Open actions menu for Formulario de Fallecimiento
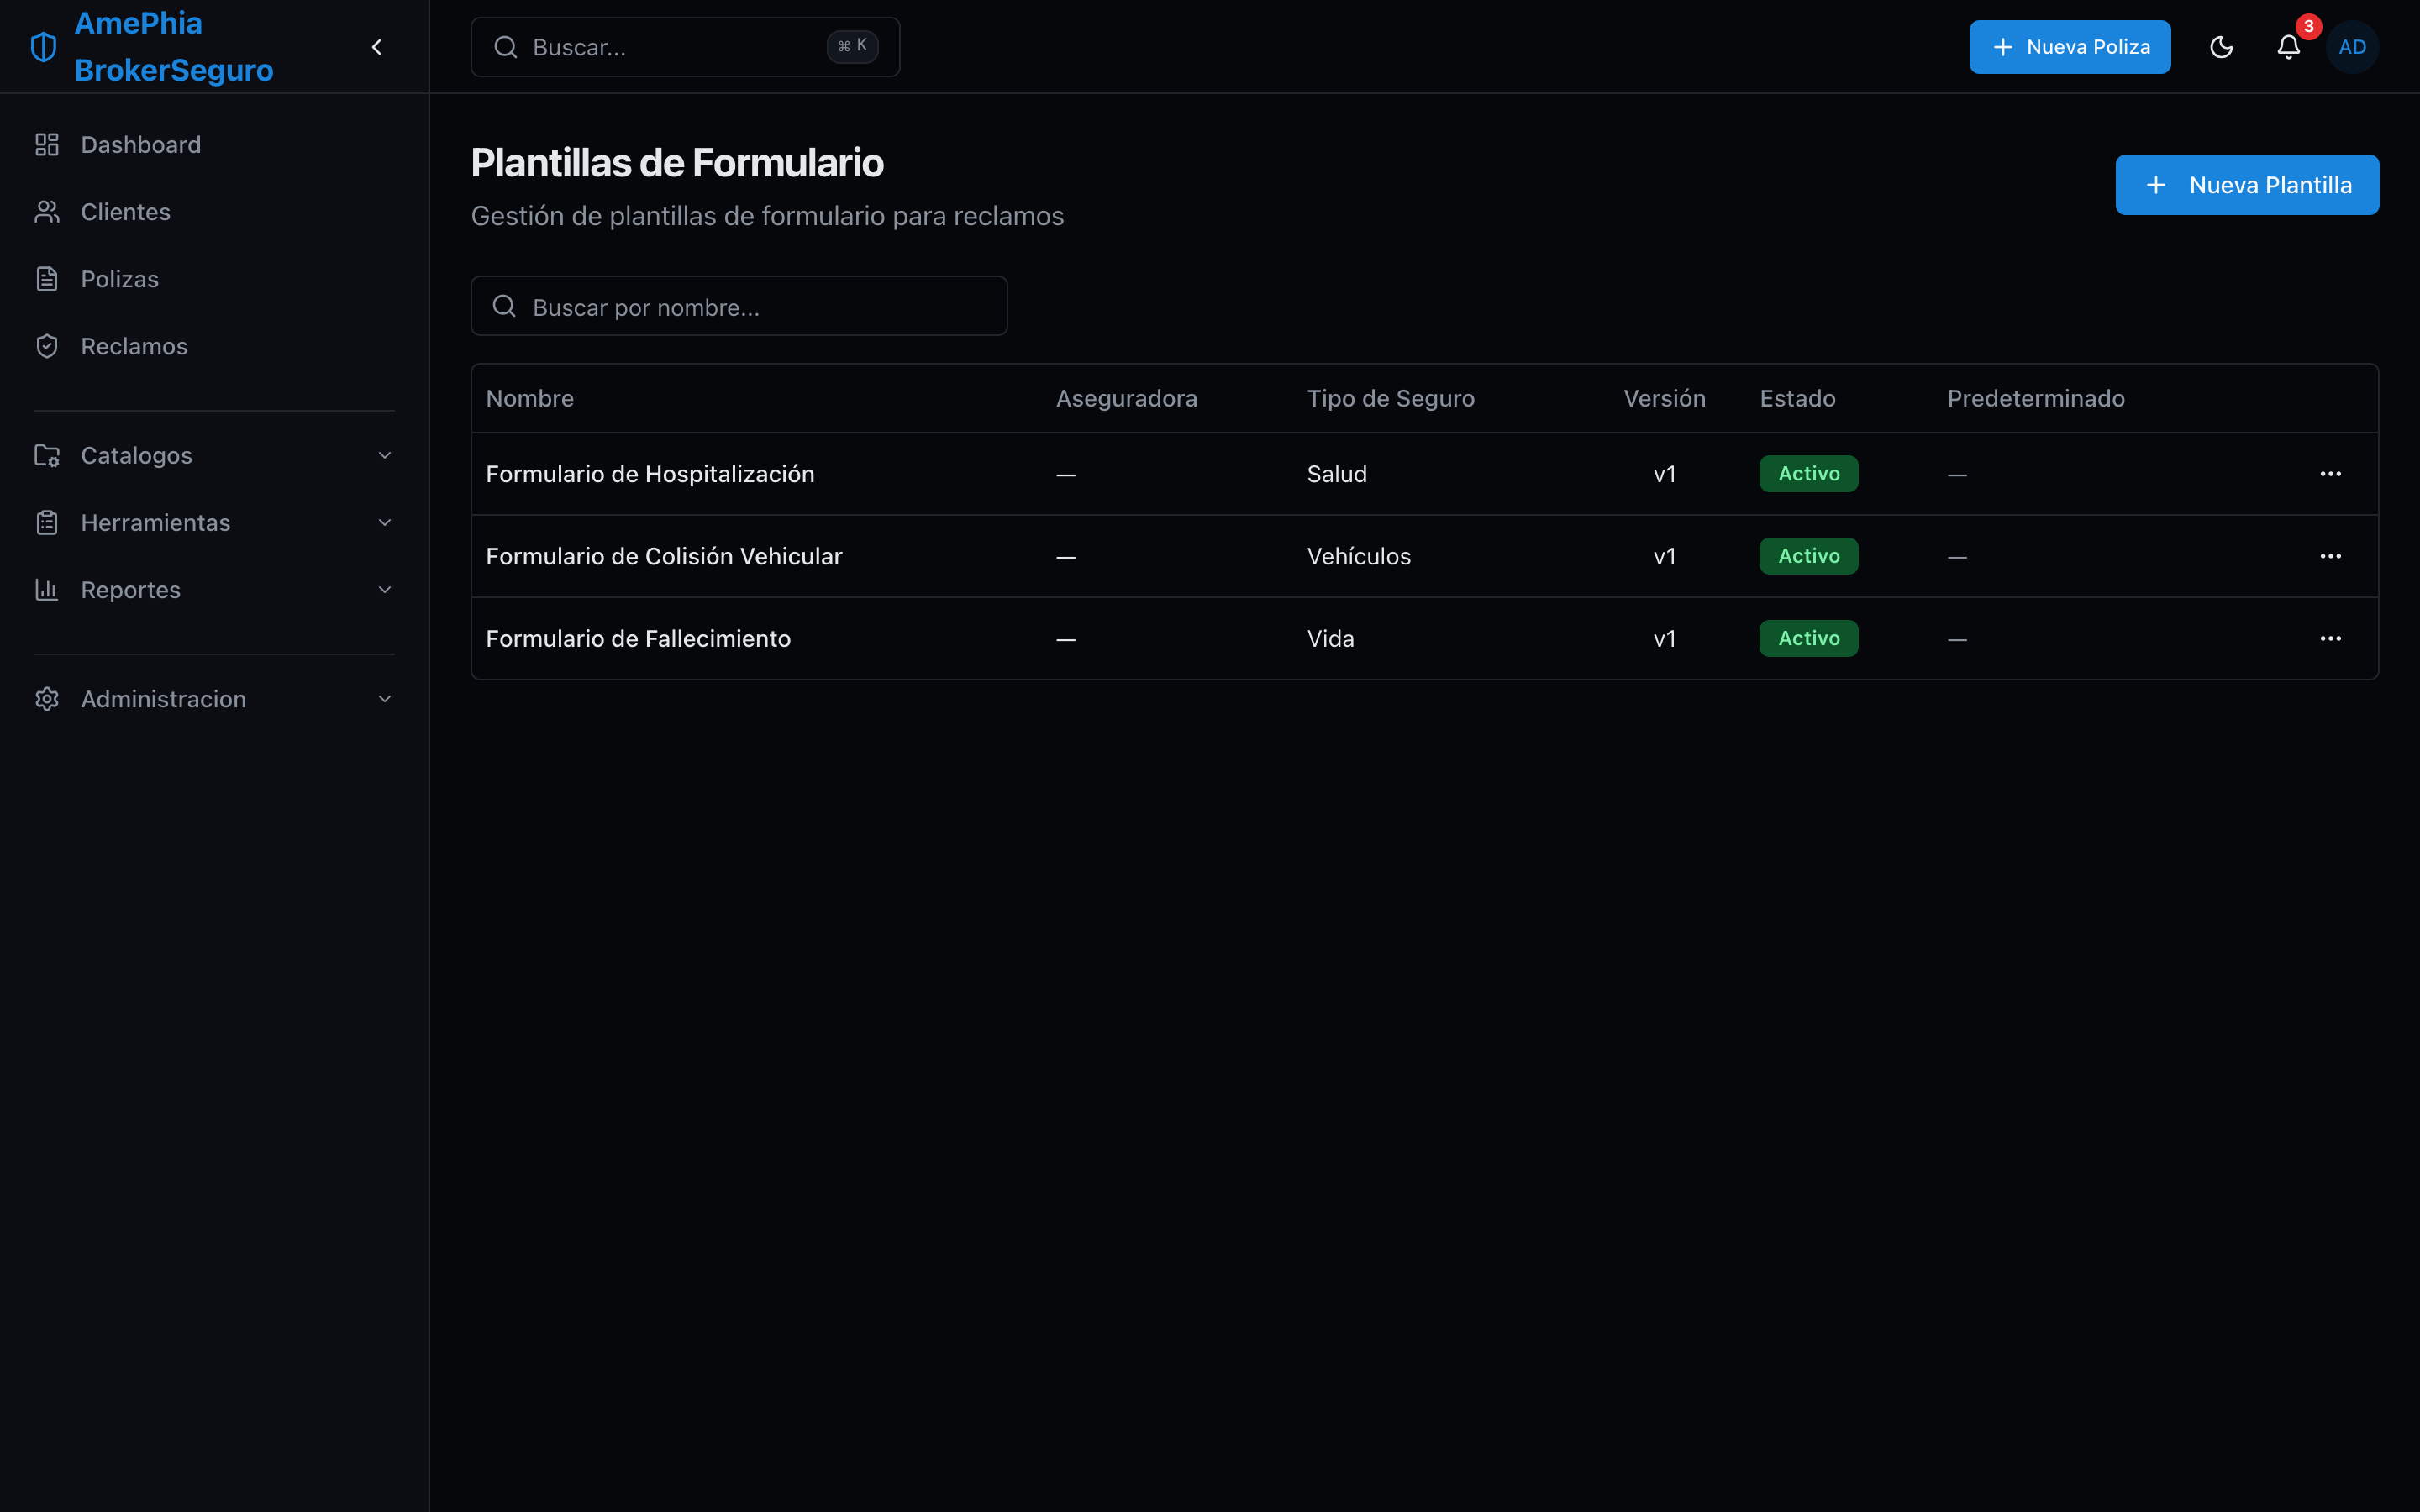Viewport: 2420px width, 1512px height. (x=2330, y=638)
